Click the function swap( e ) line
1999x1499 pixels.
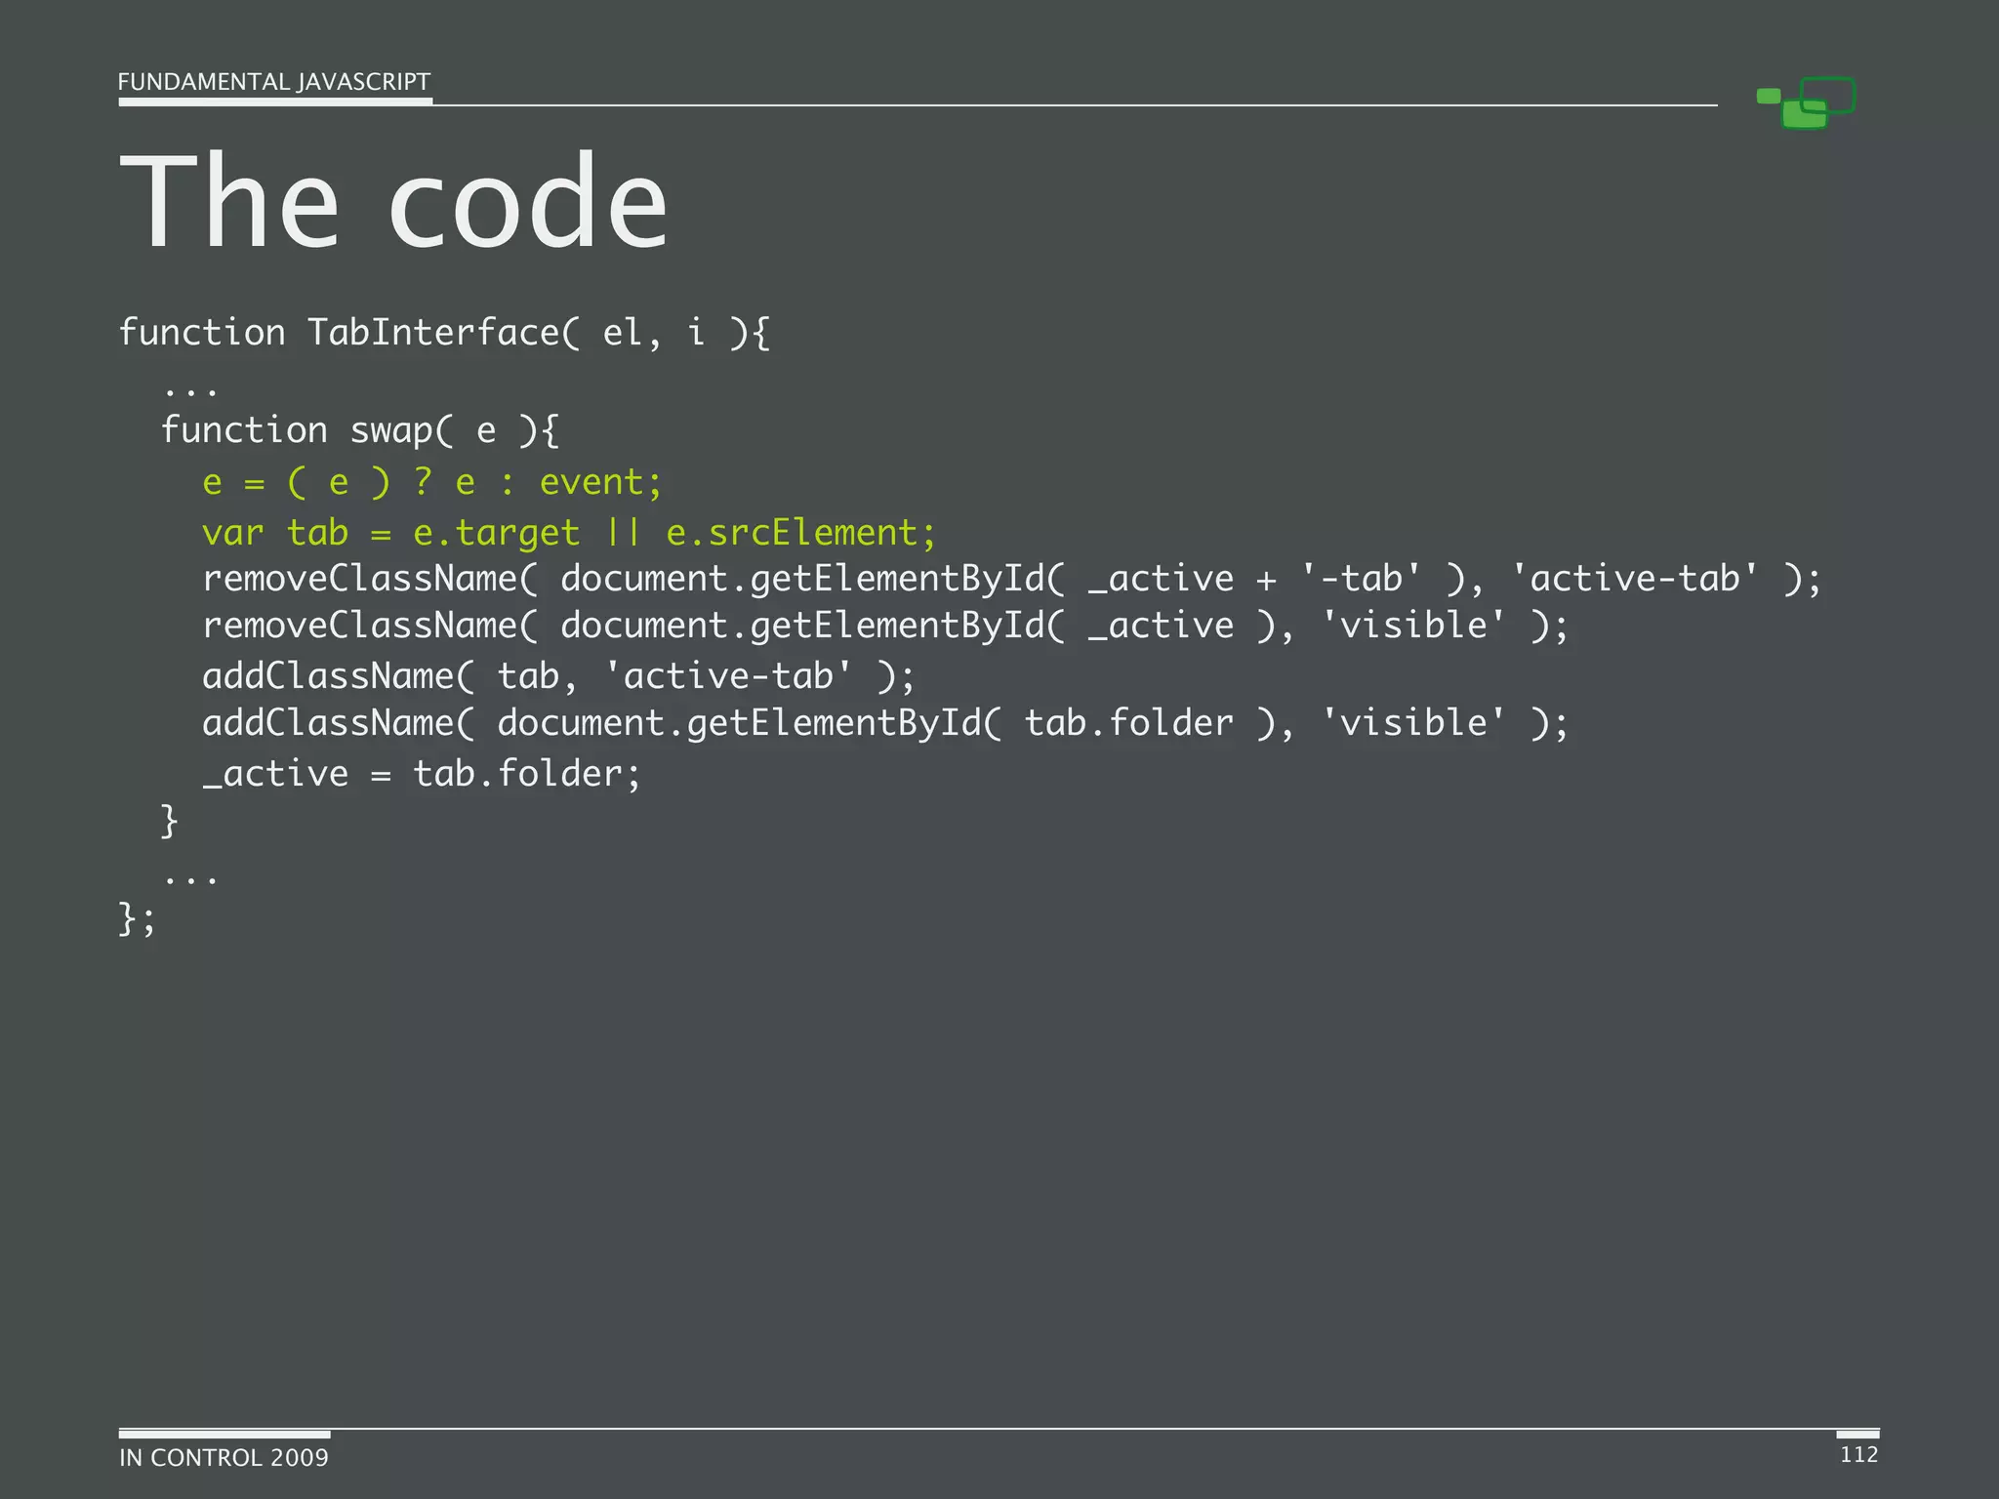pyautogui.click(x=359, y=430)
